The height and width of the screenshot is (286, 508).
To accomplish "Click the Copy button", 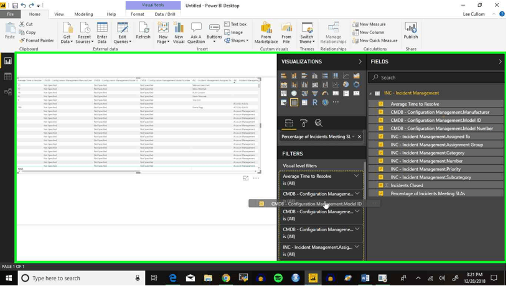I will click(x=27, y=32).
